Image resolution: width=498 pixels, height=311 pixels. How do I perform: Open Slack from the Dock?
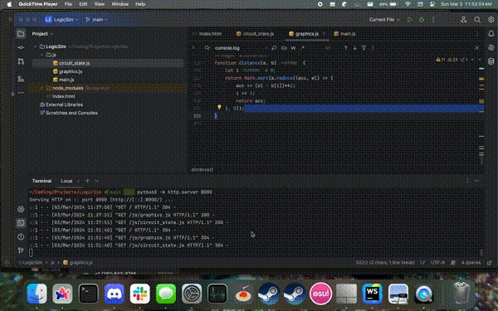tap(140, 294)
